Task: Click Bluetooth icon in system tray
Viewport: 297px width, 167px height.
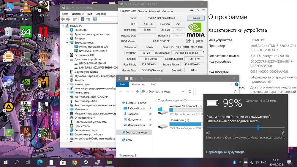Action: pos(234,162)
